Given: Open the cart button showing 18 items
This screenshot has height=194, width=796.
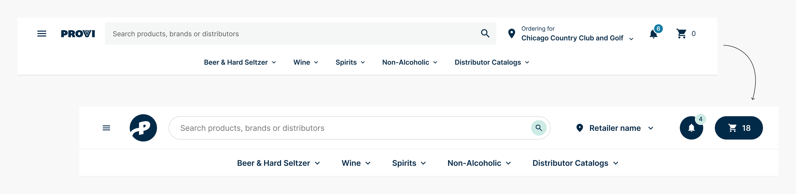Looking at the screenshot, I should point(739,128).
